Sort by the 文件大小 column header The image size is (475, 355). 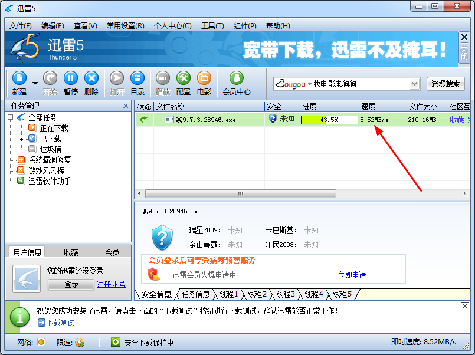point(427,106)
